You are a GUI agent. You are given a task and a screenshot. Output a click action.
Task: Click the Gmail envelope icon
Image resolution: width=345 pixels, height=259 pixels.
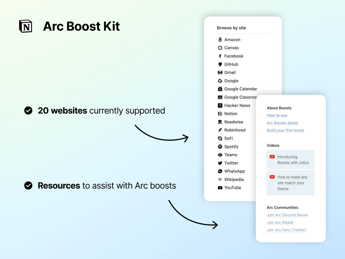[x=220, y=72]
